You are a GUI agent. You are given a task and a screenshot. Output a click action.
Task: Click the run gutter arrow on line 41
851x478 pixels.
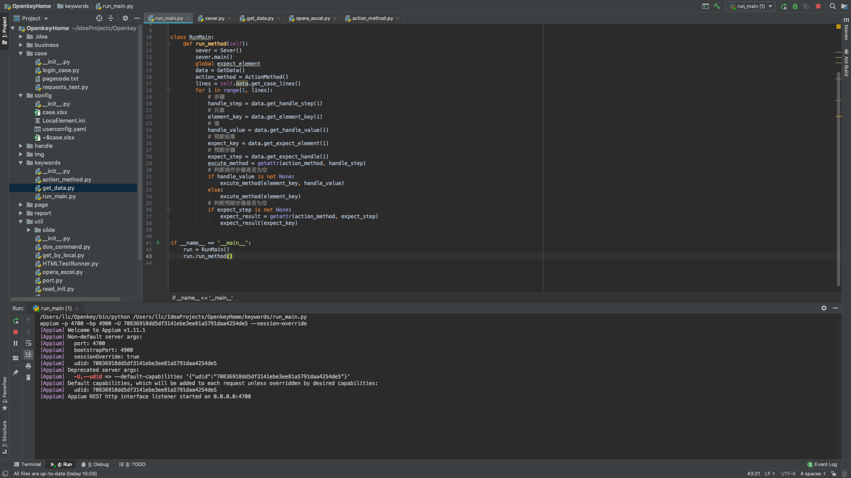158,243
